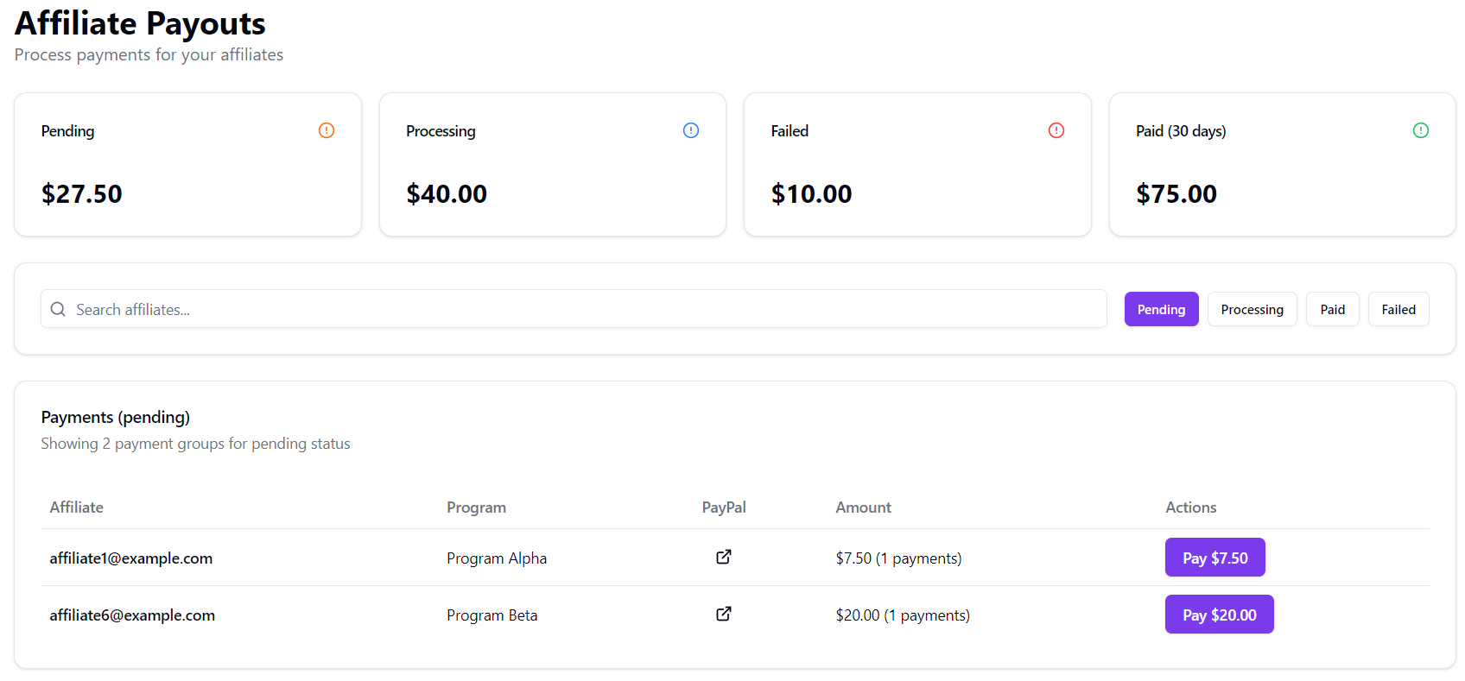Click the Affiliate Payouts page title
The width and height of the screenshot is (1465, 681).
pos(140,23)
